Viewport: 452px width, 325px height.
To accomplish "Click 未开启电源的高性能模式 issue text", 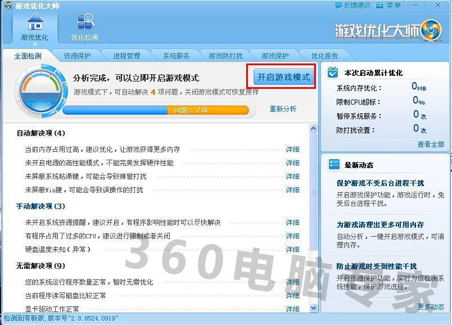I will point(99,163).
